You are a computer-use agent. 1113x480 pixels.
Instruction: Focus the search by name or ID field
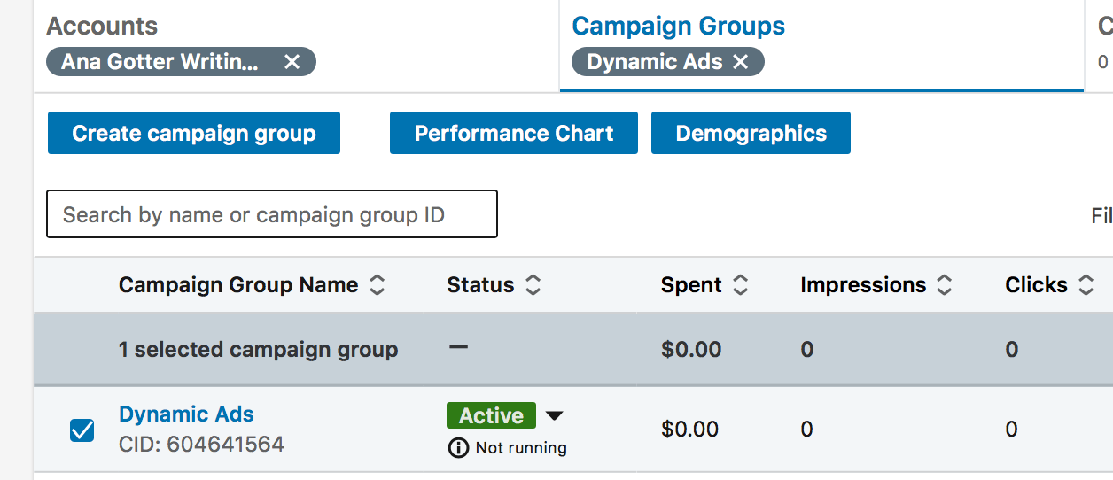coord(272,214)
